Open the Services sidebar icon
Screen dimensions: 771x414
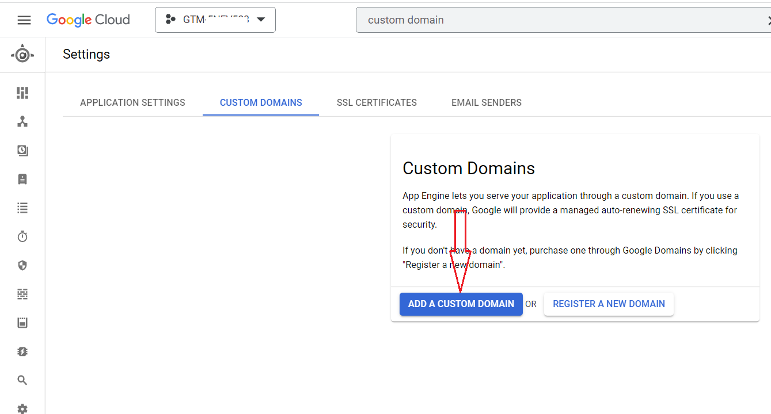tap(22, 121)
